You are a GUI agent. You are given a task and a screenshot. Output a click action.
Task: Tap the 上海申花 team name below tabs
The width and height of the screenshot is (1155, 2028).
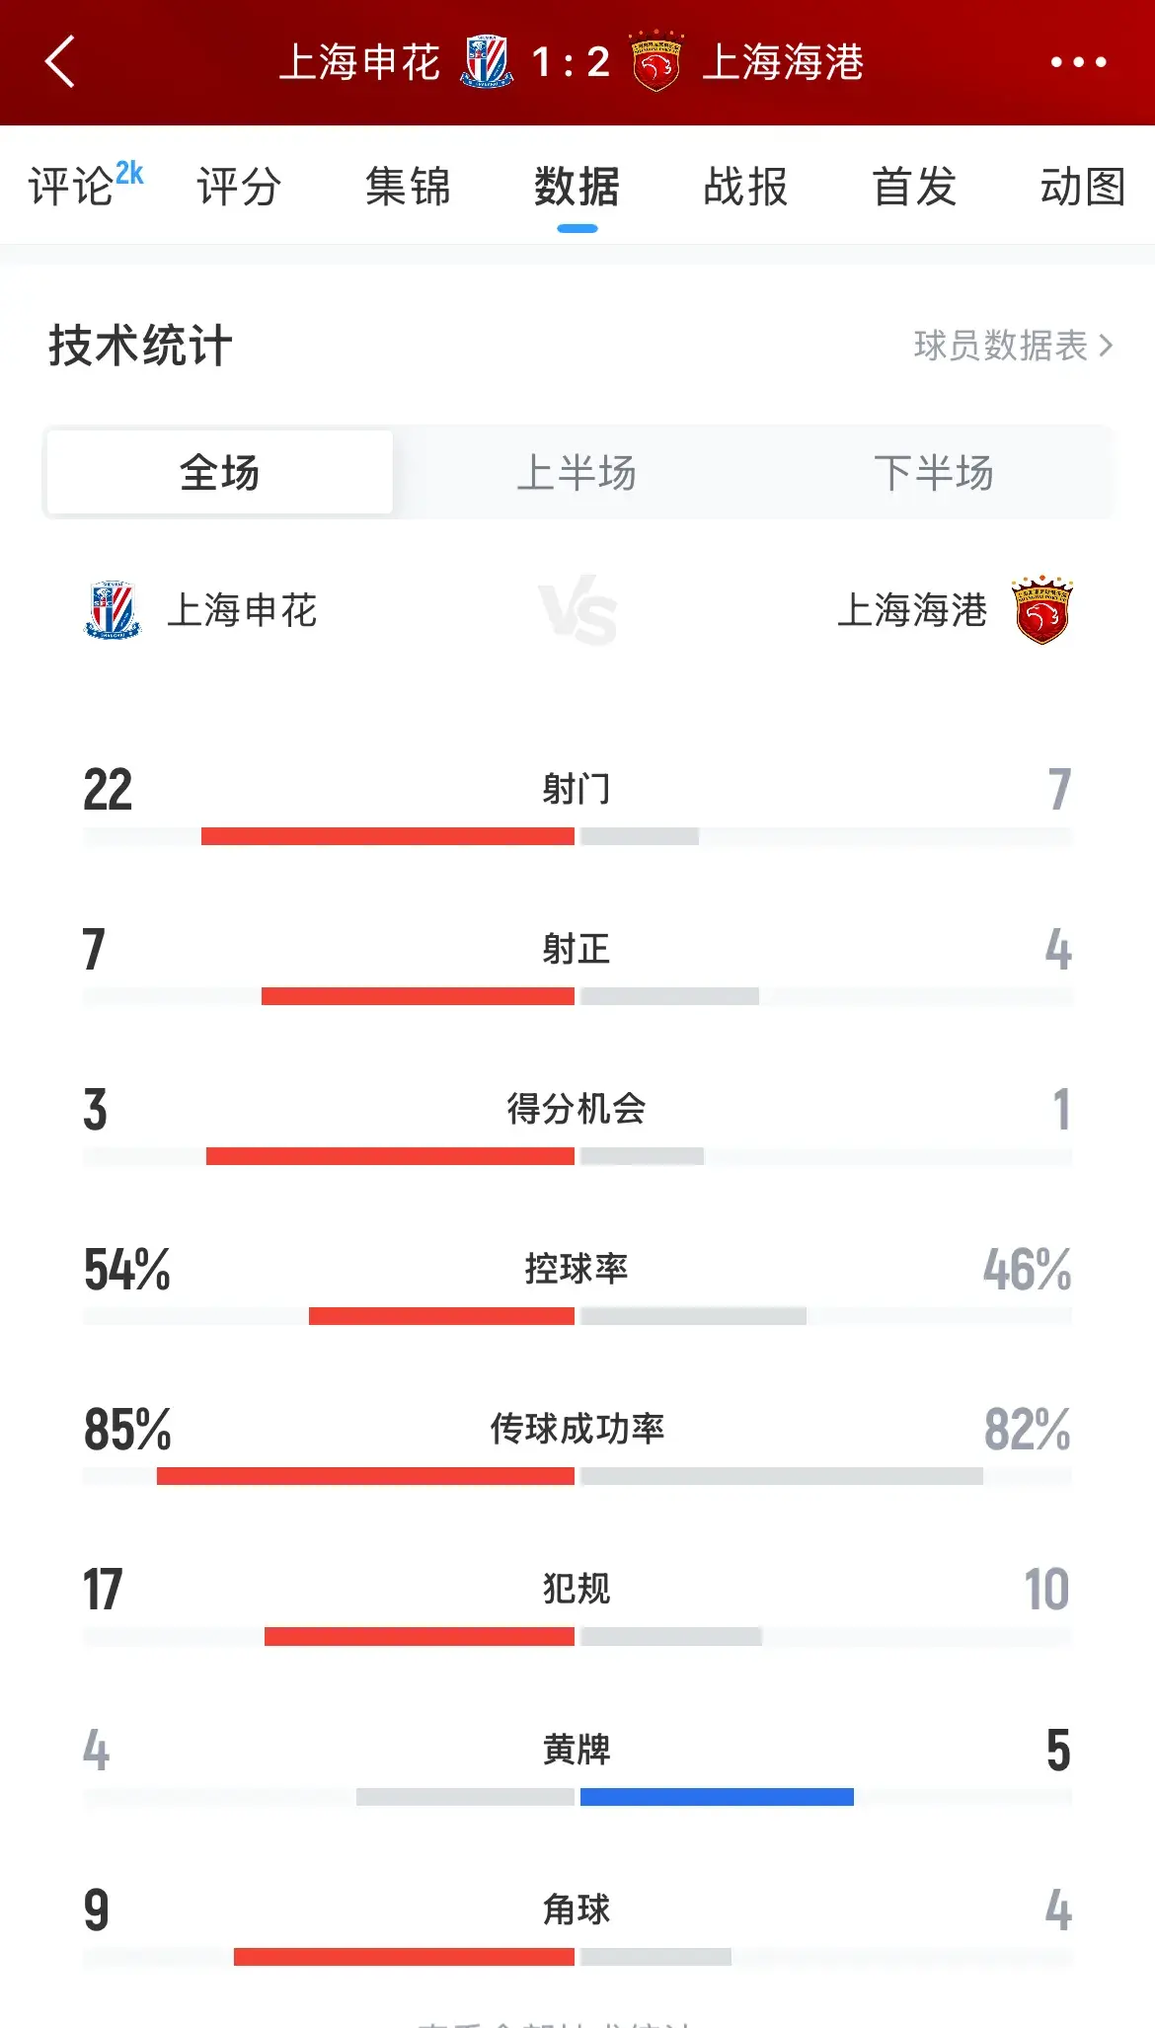242,610
